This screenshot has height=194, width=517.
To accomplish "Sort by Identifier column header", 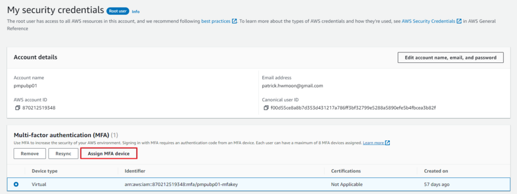I will click(x=135, y=171).
